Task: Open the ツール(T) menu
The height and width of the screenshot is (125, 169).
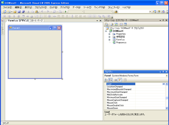Action: click(87, 7)
